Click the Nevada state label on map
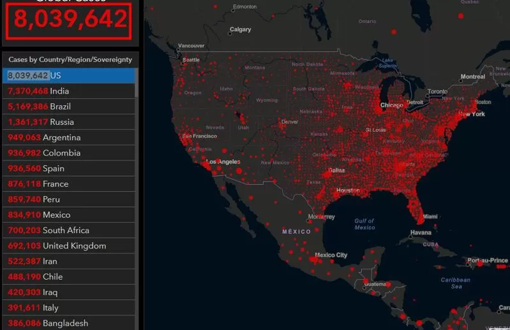The image size is (510, 330). [214, 127]
